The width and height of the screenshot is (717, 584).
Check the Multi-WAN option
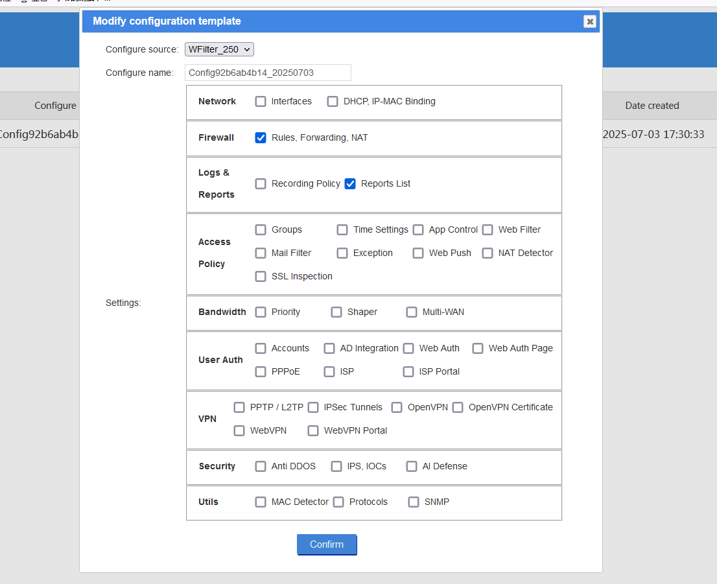point(412,312)
